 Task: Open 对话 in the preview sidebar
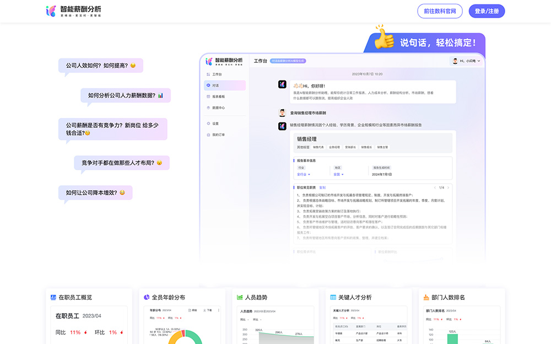(225, 85)
